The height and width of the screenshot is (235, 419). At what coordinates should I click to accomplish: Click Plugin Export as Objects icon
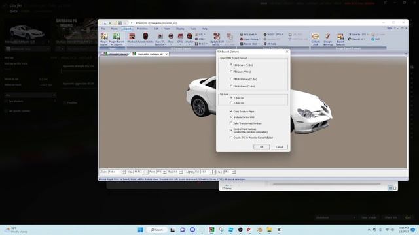click(x=117, y=39)
